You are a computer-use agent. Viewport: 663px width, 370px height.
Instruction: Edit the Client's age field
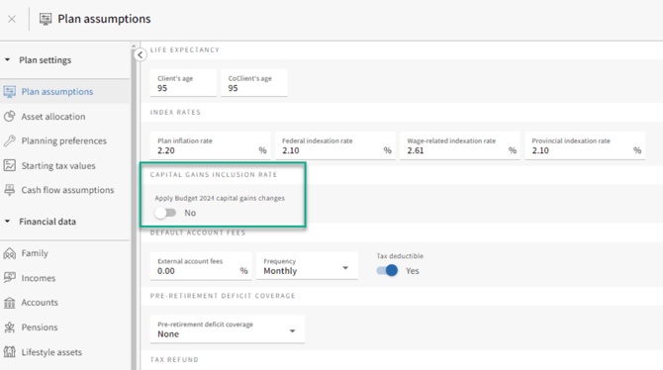pos(183,83)
